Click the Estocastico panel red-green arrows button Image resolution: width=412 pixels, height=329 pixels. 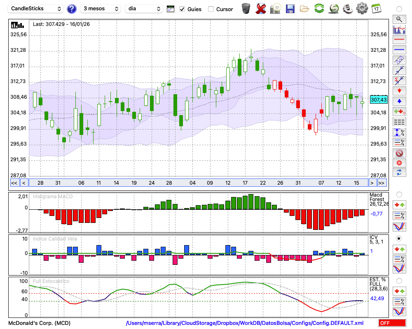coord(399,291)
